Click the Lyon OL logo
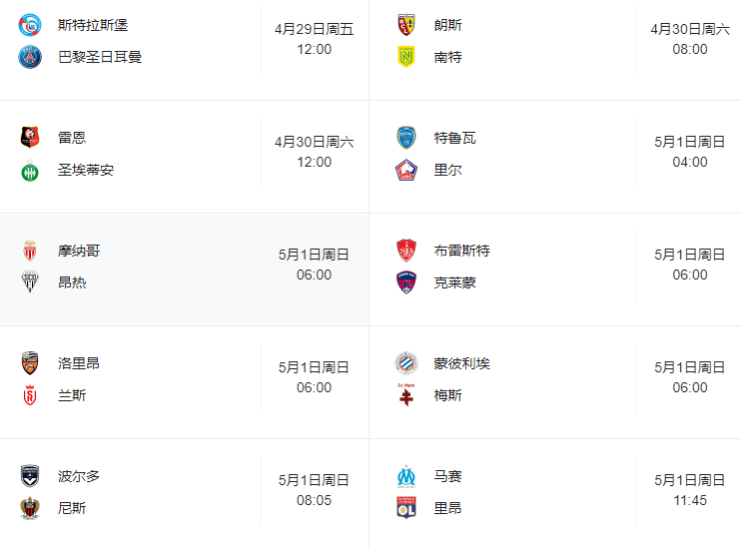 pos(405,508)
